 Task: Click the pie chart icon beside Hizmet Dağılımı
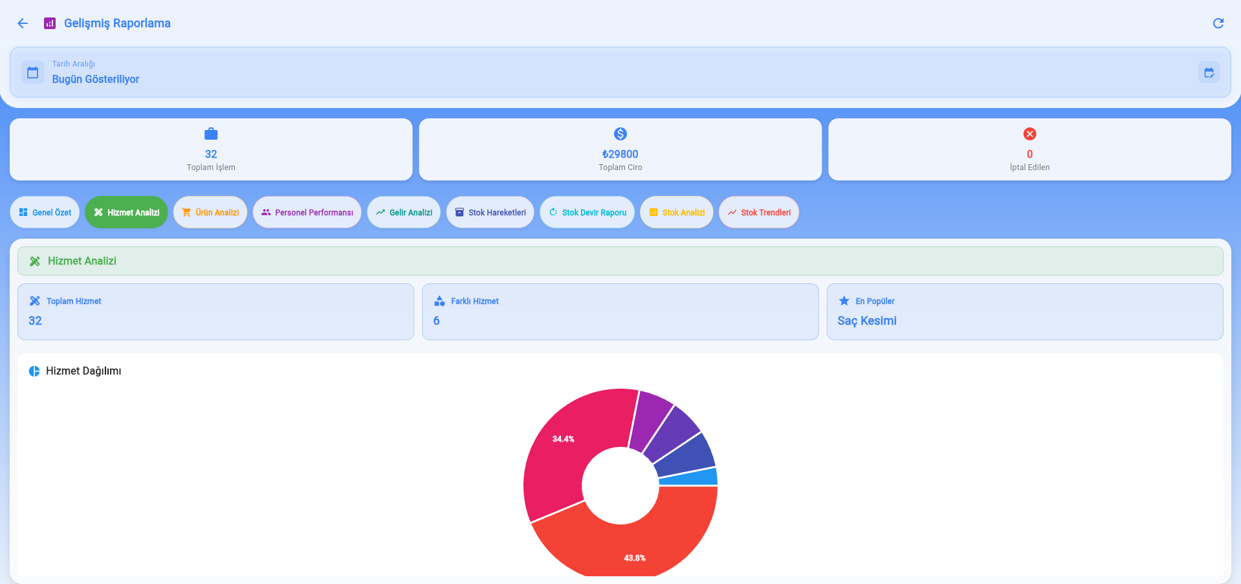(34, 371)
